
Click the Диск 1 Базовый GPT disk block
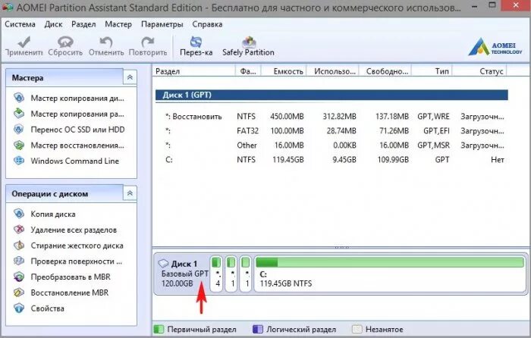183,274
